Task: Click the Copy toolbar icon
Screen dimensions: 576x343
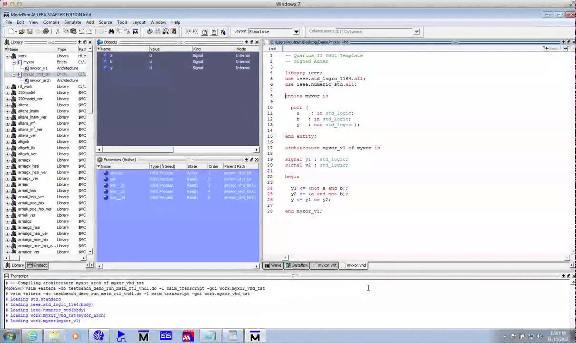Action: pos(66,31)
